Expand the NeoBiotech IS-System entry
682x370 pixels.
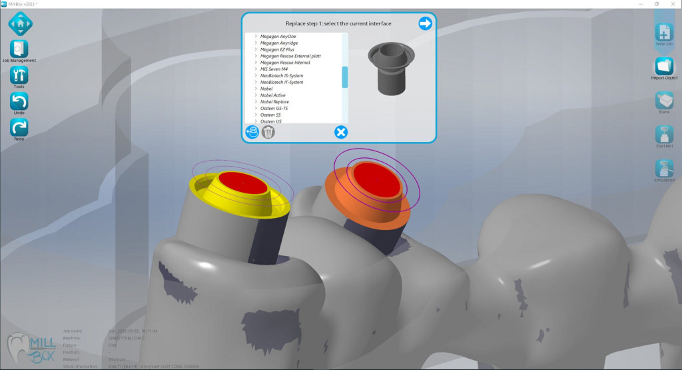click(256, 75)
